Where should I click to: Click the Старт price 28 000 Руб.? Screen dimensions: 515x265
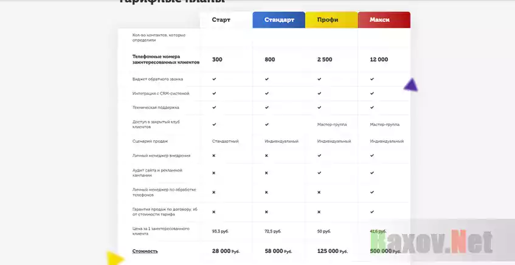click(226, 251)
